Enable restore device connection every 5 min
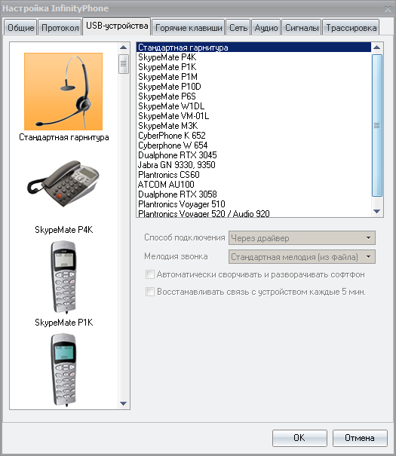The height and width of the screenshot is (456, 396). 150,292
